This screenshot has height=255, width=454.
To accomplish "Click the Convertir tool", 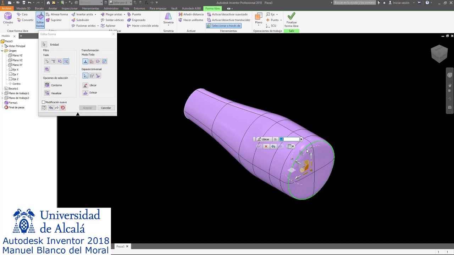I will pos(25,20).
